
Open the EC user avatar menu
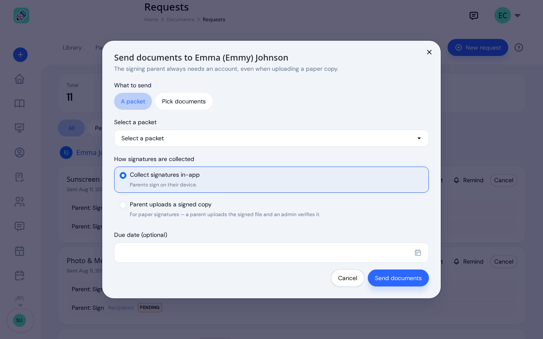tap(503, 15)
